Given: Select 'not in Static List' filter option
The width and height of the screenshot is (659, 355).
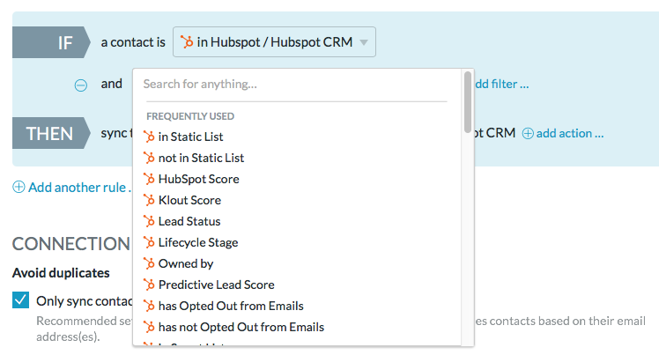Looking at the screenshot, I should [x=201, y=158].
